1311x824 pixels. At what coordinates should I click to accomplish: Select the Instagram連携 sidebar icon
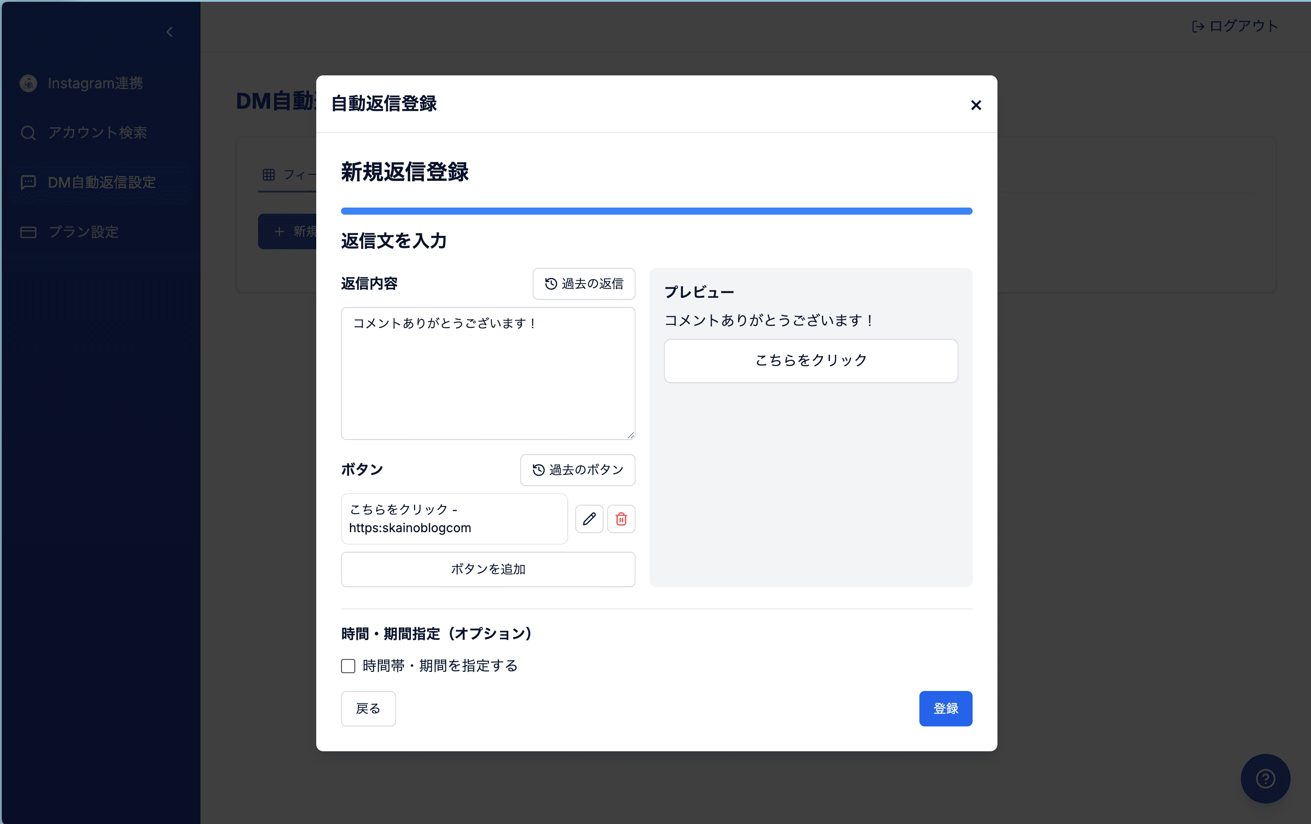tap(28, 83)
